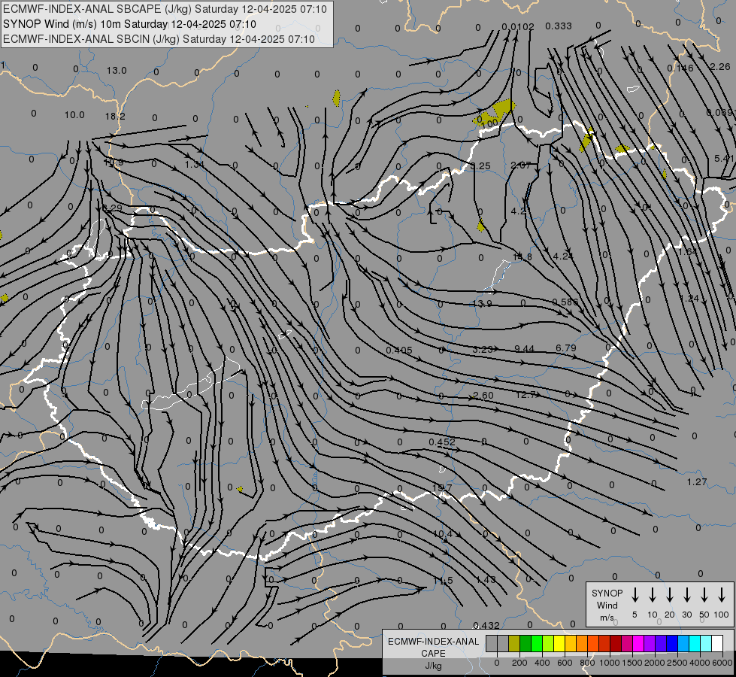The width and height of the screenshot is (736, 677).
Task: Click the map value '3.25'
Action: point(480,166)
